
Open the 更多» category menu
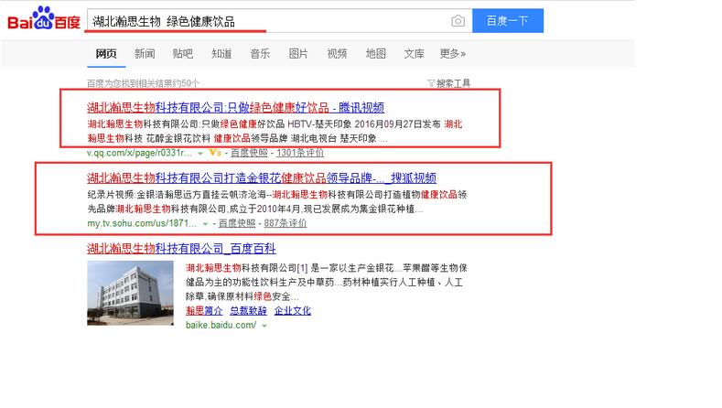(452, 54)
